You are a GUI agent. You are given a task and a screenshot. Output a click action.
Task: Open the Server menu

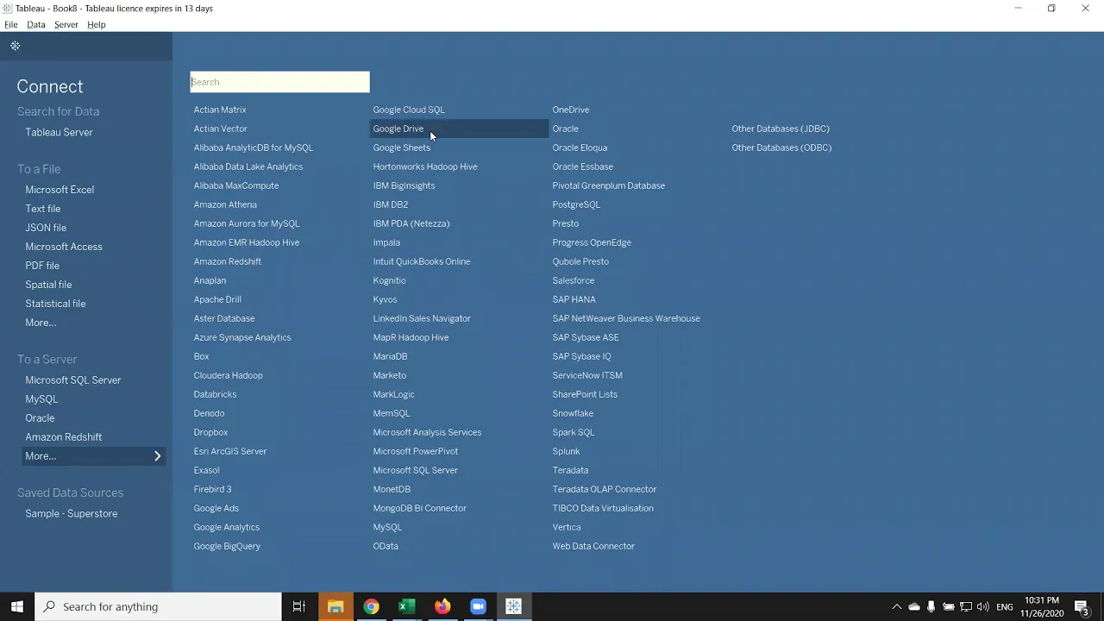coord(66,24)
